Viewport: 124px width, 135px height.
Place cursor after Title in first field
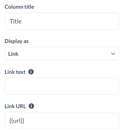[x=22, y=21]
